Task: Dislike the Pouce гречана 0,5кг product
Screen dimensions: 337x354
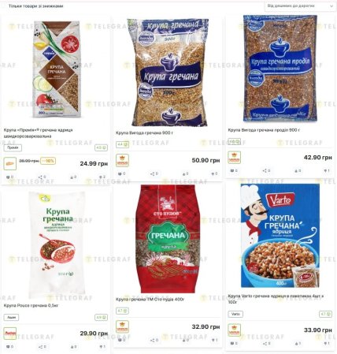Action: coord(102,347)
